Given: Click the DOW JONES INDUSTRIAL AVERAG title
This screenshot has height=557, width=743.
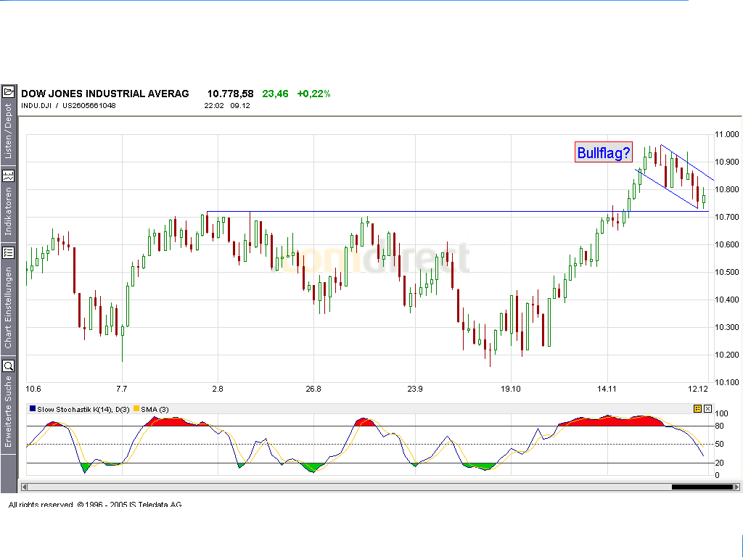Looking at the screenshot, I should coord(105,94).
